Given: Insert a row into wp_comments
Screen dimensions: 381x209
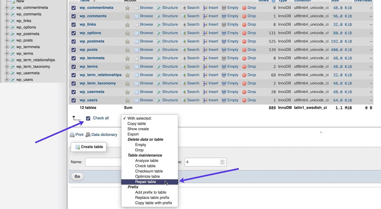Looking at the screenshot, I should click(x=213, y=16).
